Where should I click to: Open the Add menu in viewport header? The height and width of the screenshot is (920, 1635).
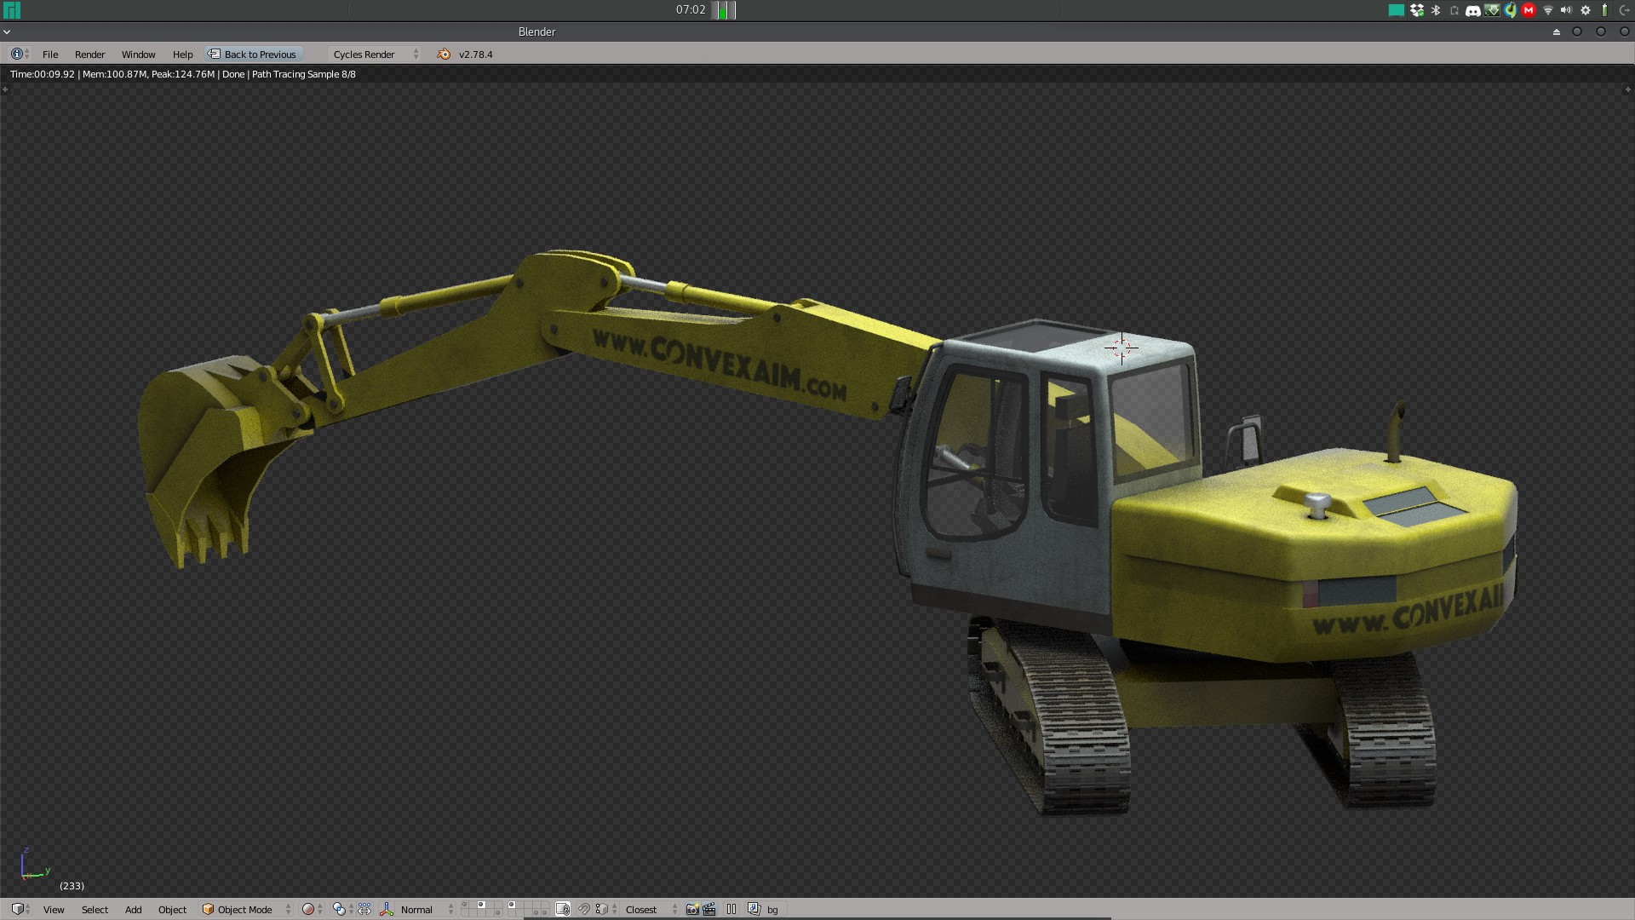[133, 909]
